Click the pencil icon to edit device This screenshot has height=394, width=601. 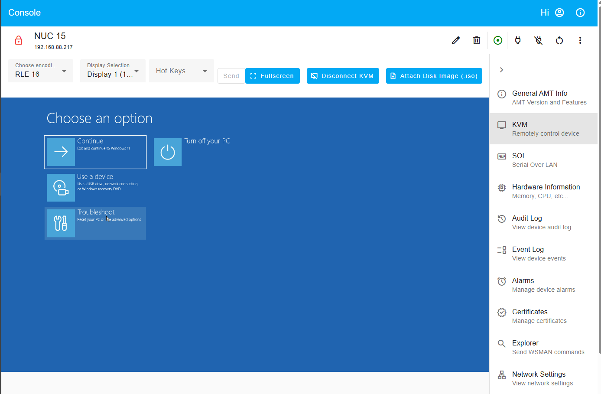[x=455, y=40]
